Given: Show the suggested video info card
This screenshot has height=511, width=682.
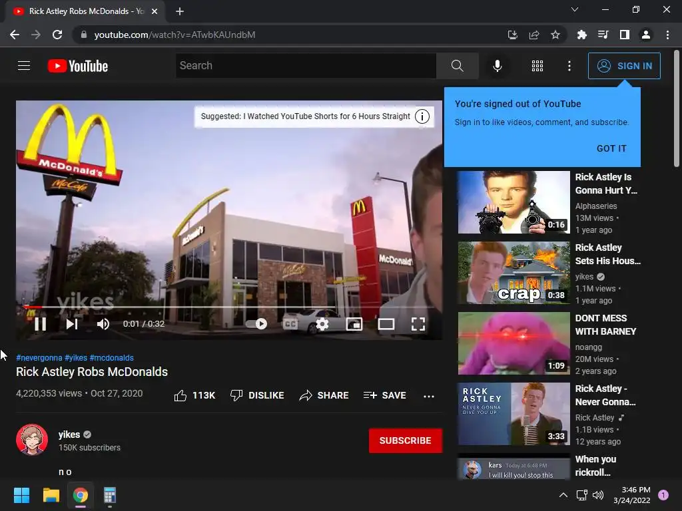Looking at the screenshot, I should (422, 116).
